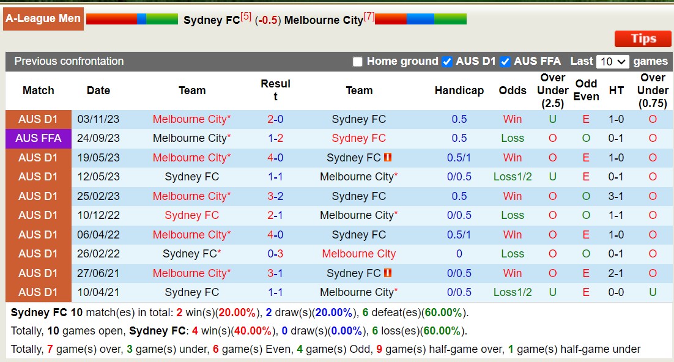The image size is (674, 362).
Task: Open the last games count dropdown
Action: tap(613, 61)
